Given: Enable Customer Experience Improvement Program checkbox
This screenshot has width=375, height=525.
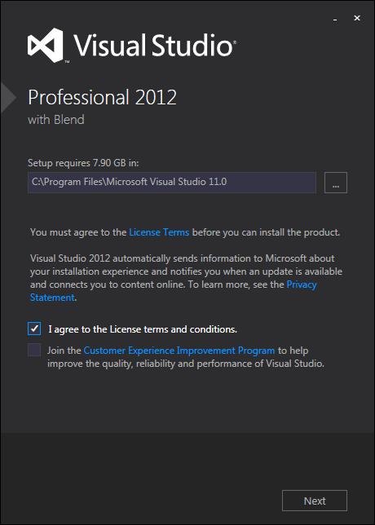Looking at the screenshot, I should (x=34, y=350).
